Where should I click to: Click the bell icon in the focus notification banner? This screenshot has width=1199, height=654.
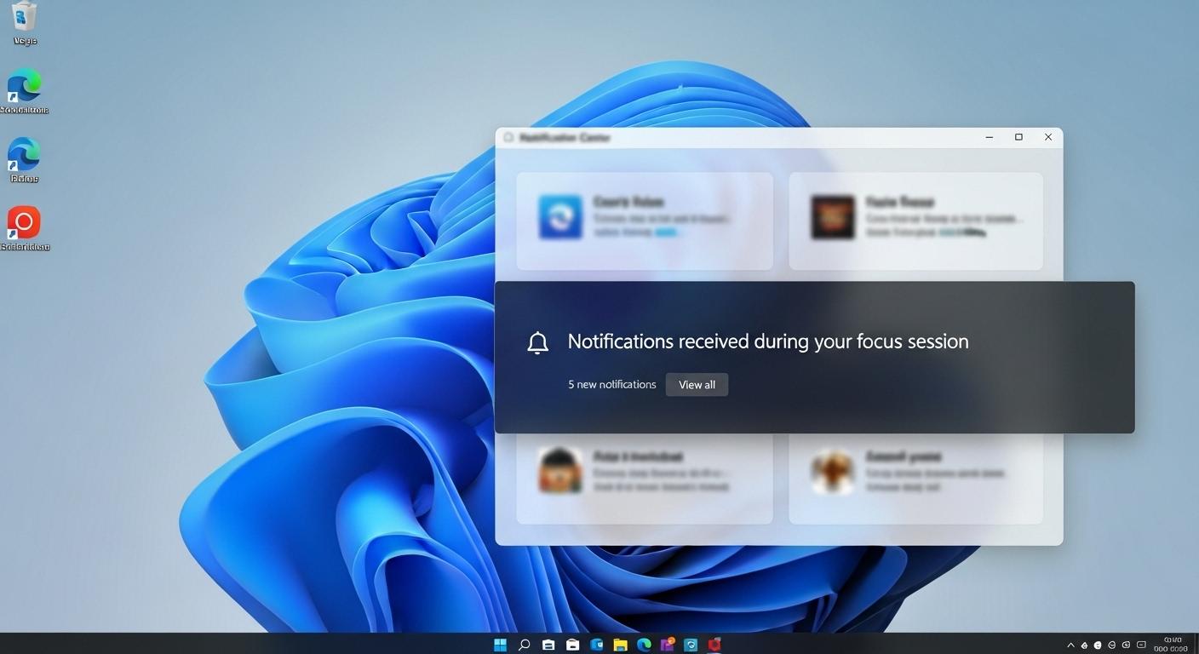537,341
